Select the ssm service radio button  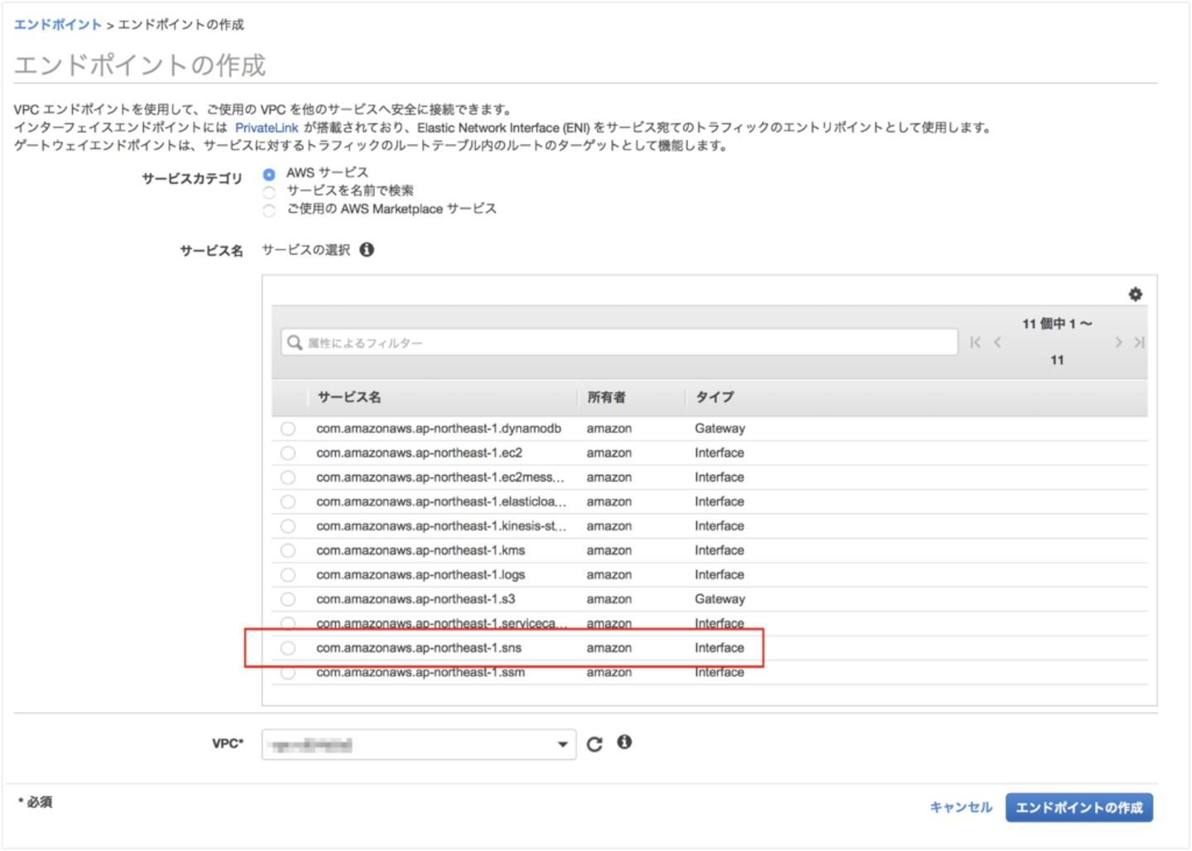point(288,672)
